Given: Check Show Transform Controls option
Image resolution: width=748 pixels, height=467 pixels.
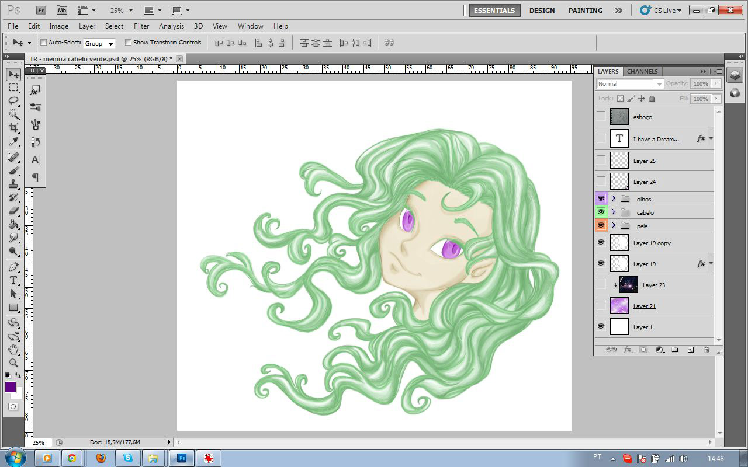Looking at the screenshot, I should pos(128,43).
